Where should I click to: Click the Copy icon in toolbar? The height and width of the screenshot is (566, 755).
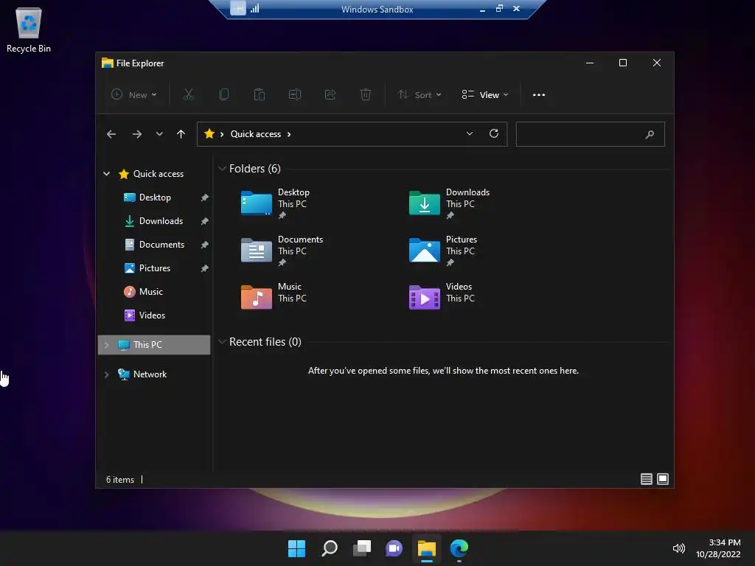[x=224, y=95]
